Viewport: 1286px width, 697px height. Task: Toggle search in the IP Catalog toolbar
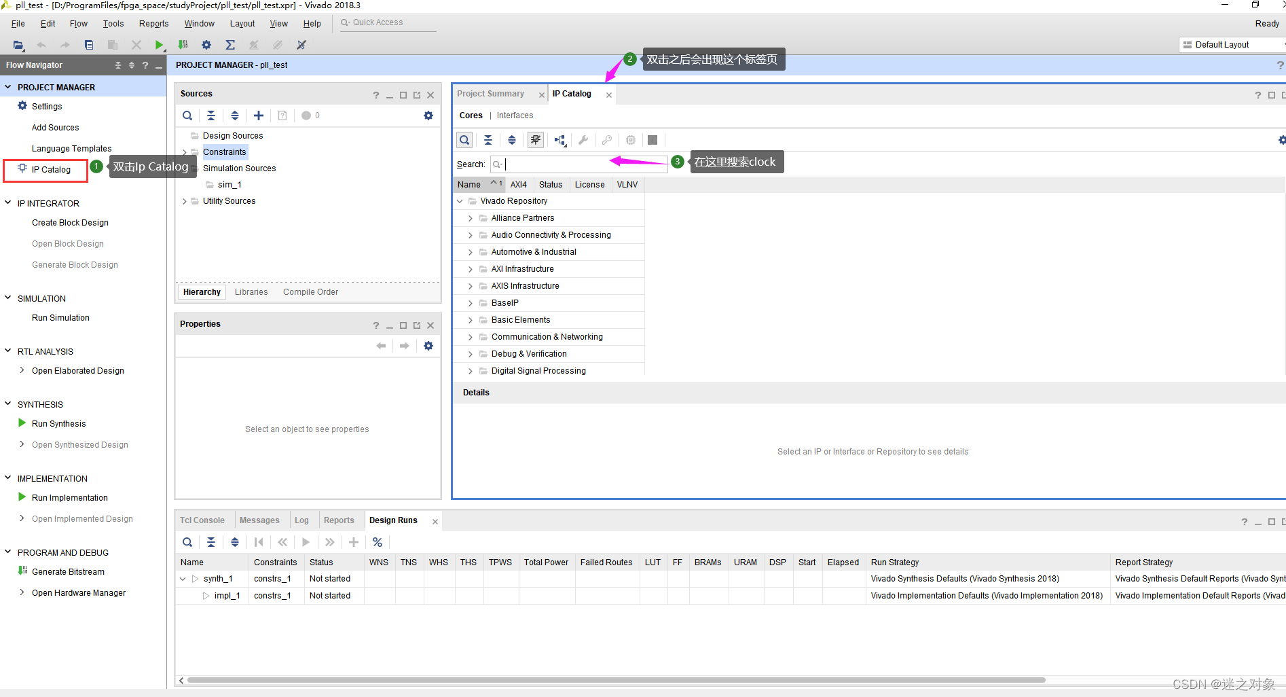[x=464, y=140]
